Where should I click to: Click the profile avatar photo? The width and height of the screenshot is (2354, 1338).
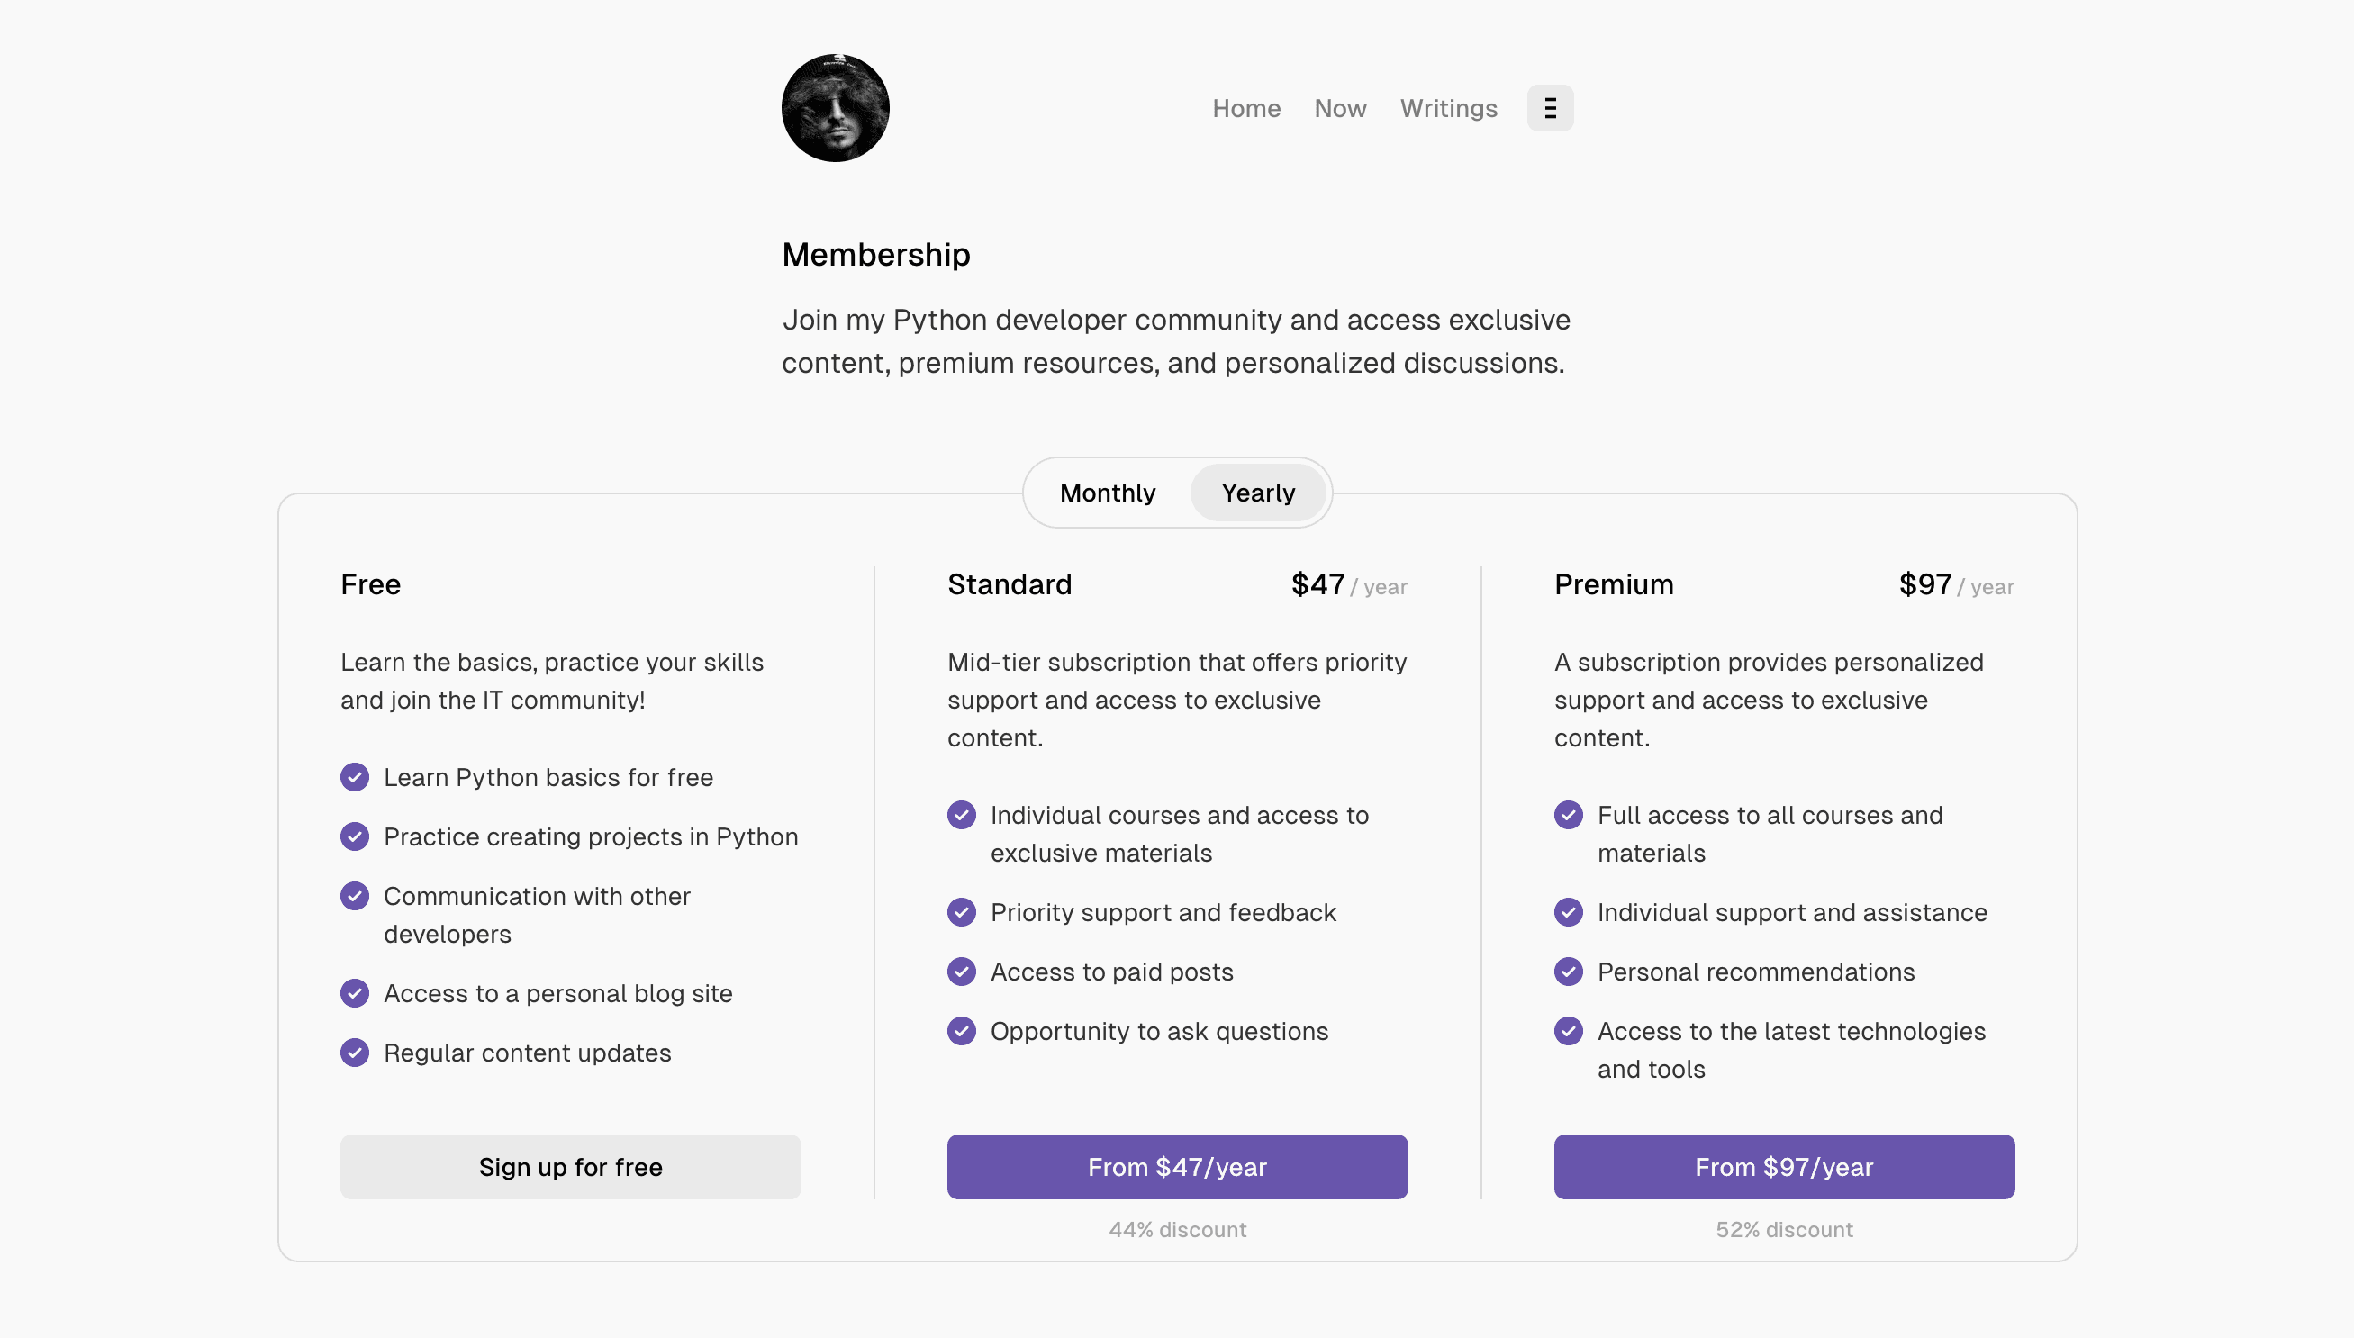(x=834, y=107)
